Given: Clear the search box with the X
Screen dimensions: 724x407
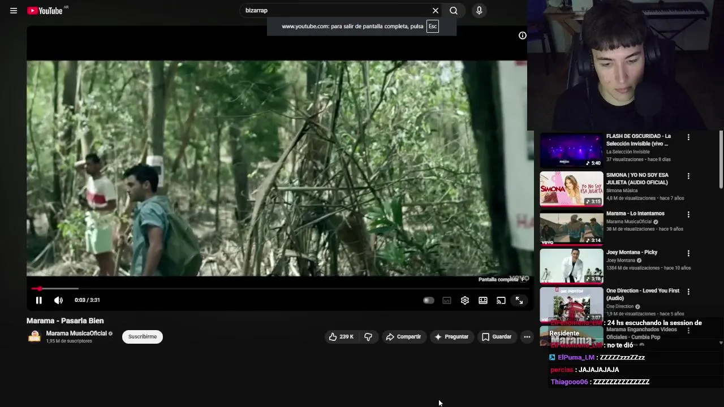Looking at the screenshot, I should pyautogui.click(x=436, y=10).
